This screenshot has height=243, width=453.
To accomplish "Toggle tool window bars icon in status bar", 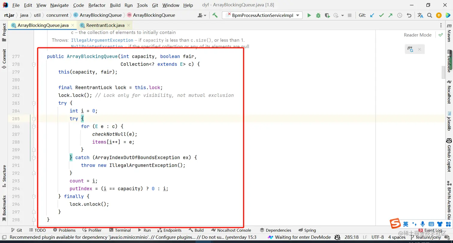I will 4,237.
